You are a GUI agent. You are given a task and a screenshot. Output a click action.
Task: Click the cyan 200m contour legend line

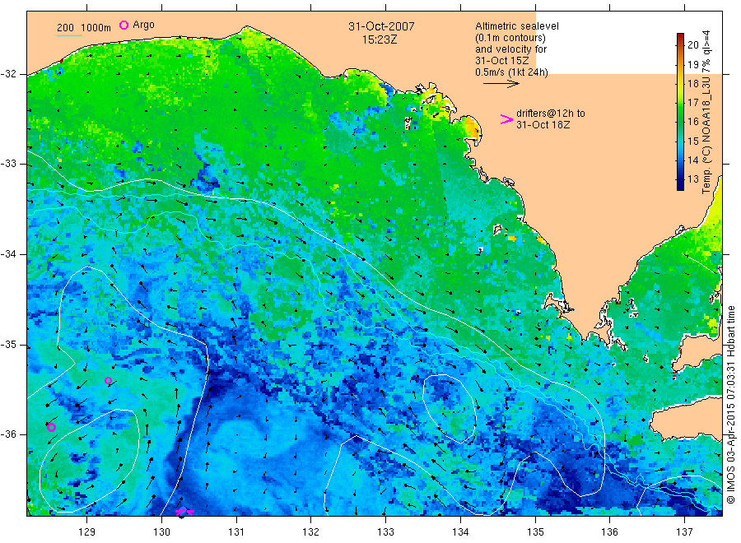tap(69, 36)
